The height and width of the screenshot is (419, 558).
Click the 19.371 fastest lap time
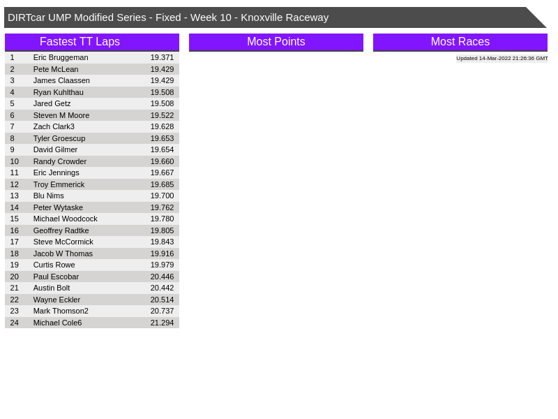pos(162,57)
